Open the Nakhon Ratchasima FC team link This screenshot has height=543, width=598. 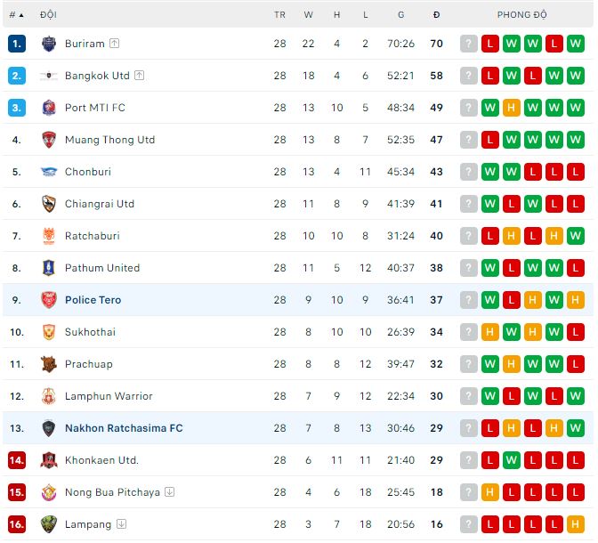tap(124, 428)
